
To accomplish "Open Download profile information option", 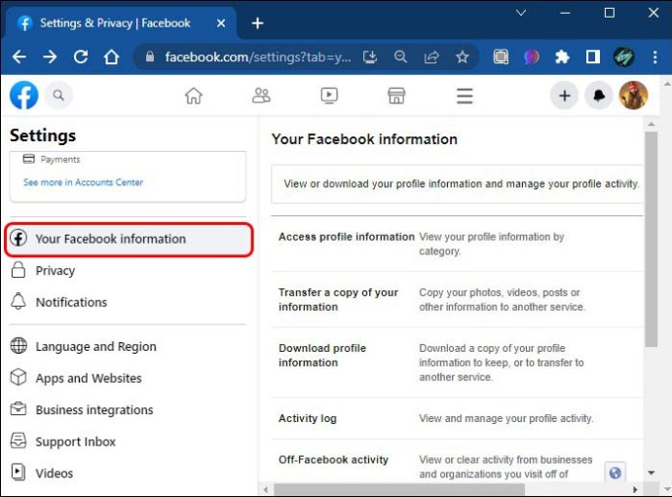I will coord(322,355).
